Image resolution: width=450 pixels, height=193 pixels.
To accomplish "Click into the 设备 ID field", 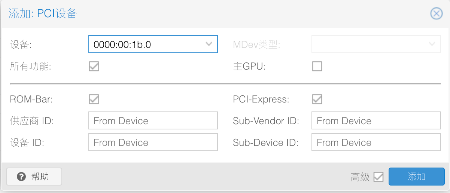I will (153, 143).
